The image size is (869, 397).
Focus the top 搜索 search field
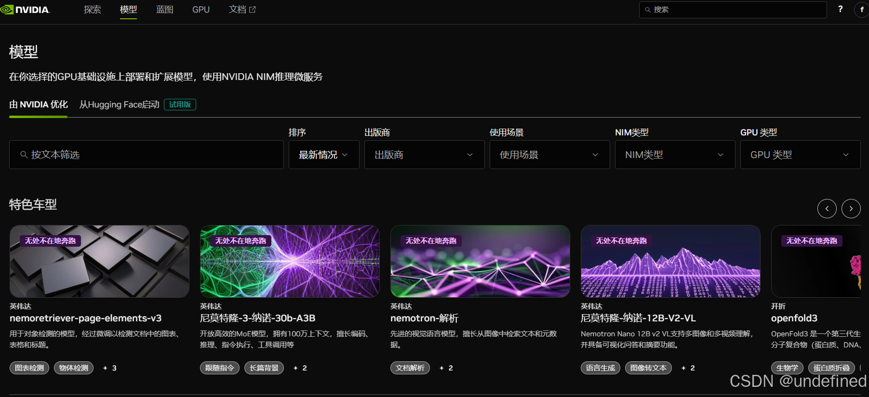(x=733, y=10)
